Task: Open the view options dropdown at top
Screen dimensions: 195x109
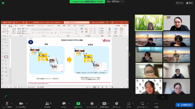Action: 115,2
